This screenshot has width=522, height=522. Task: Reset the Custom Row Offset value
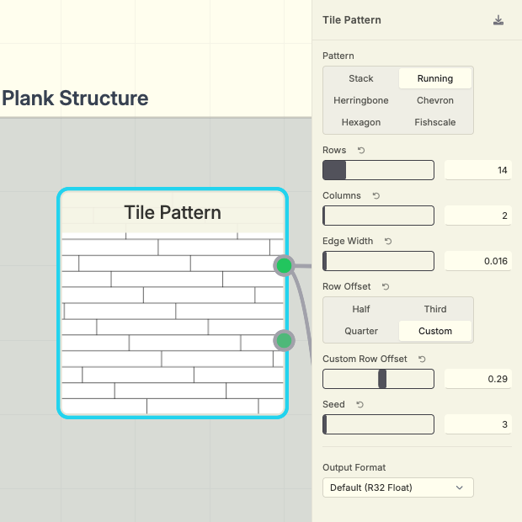422,359
